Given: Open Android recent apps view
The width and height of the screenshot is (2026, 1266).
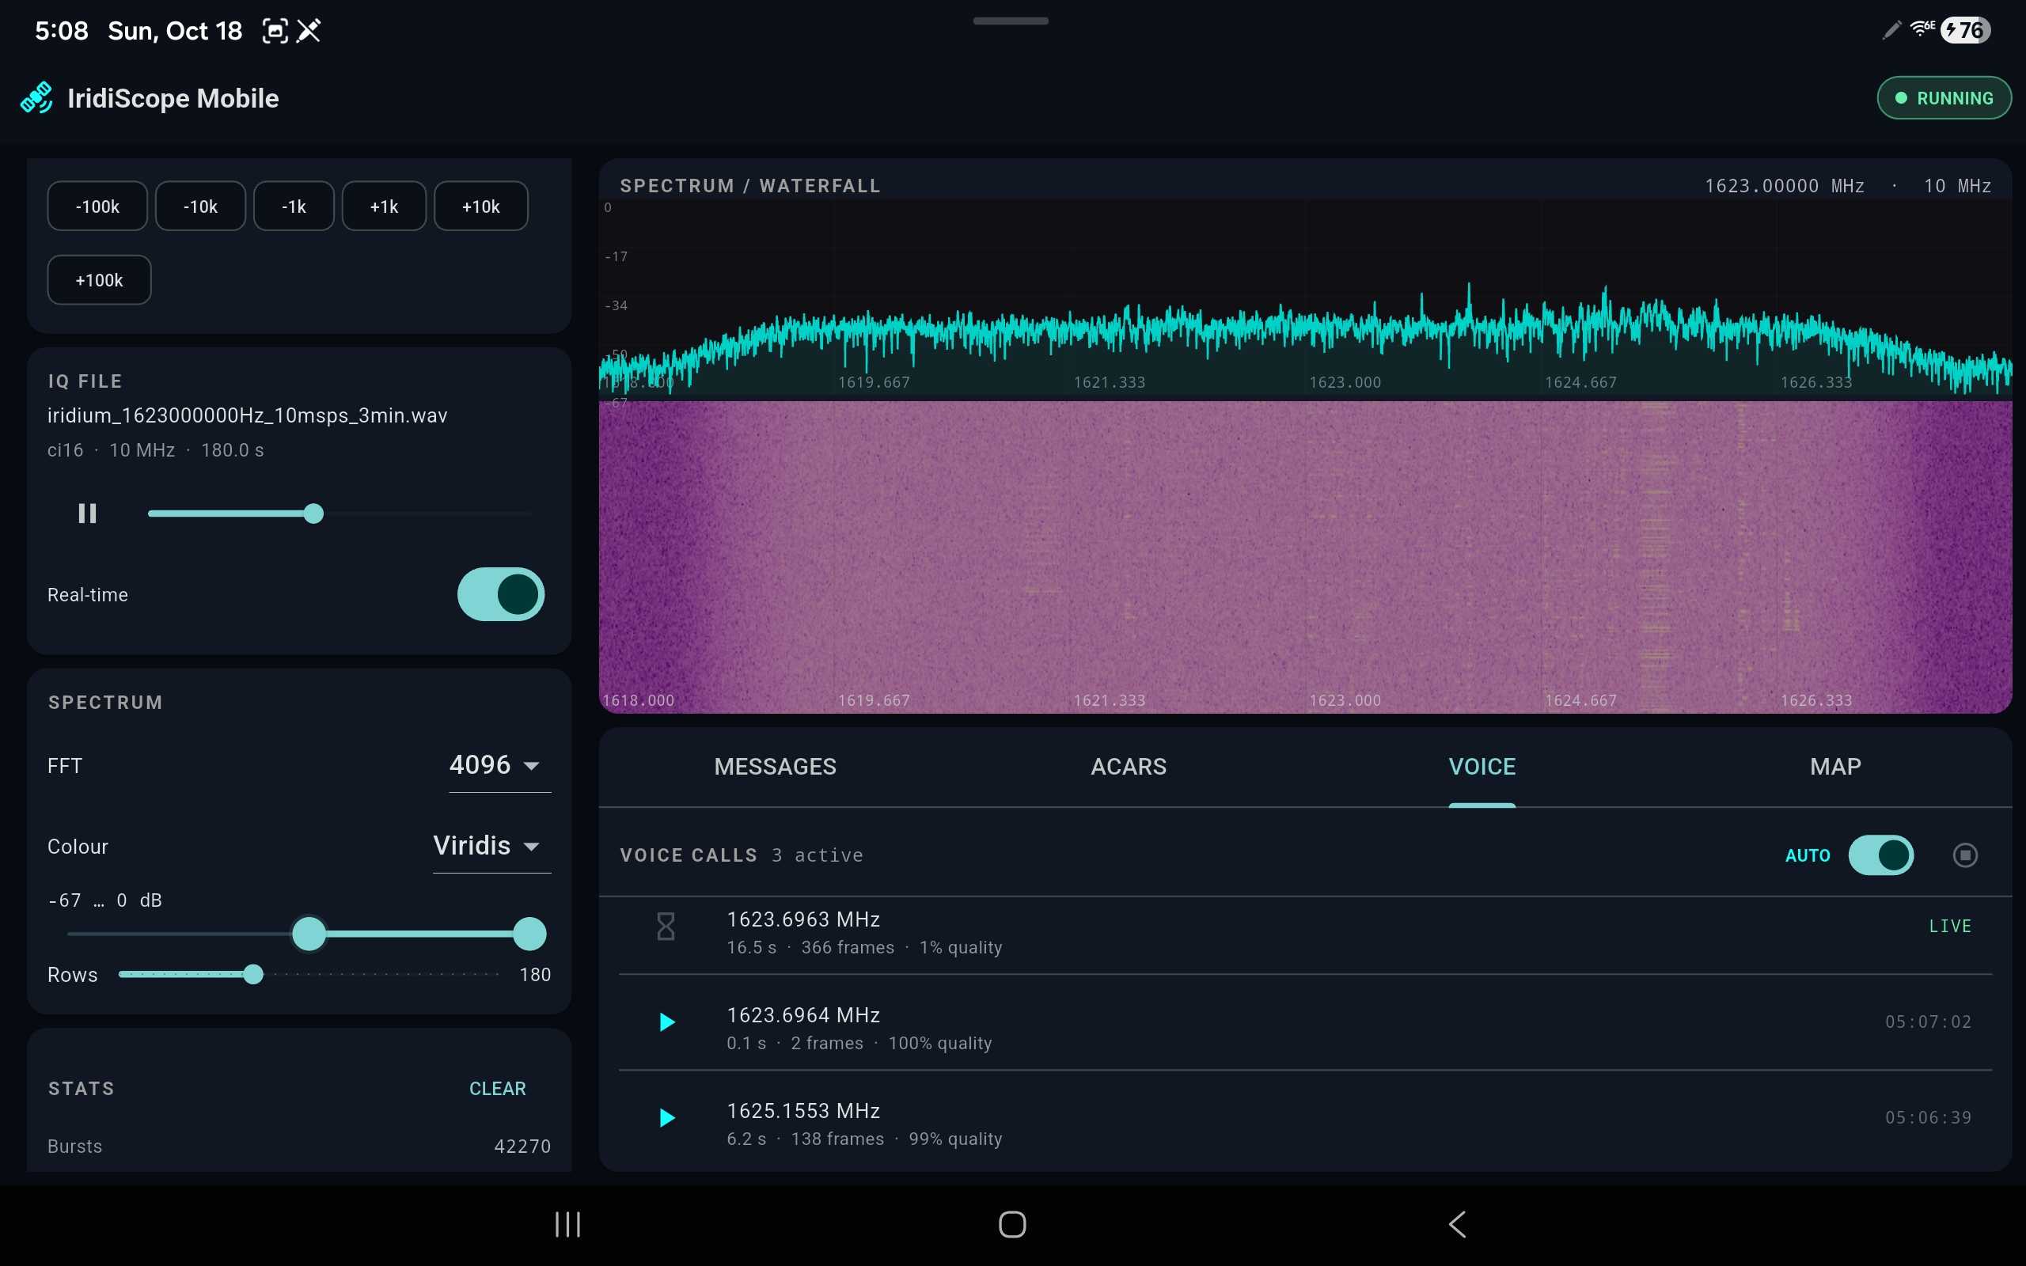Looking at the screenshot, I should tap(567, 1224).
